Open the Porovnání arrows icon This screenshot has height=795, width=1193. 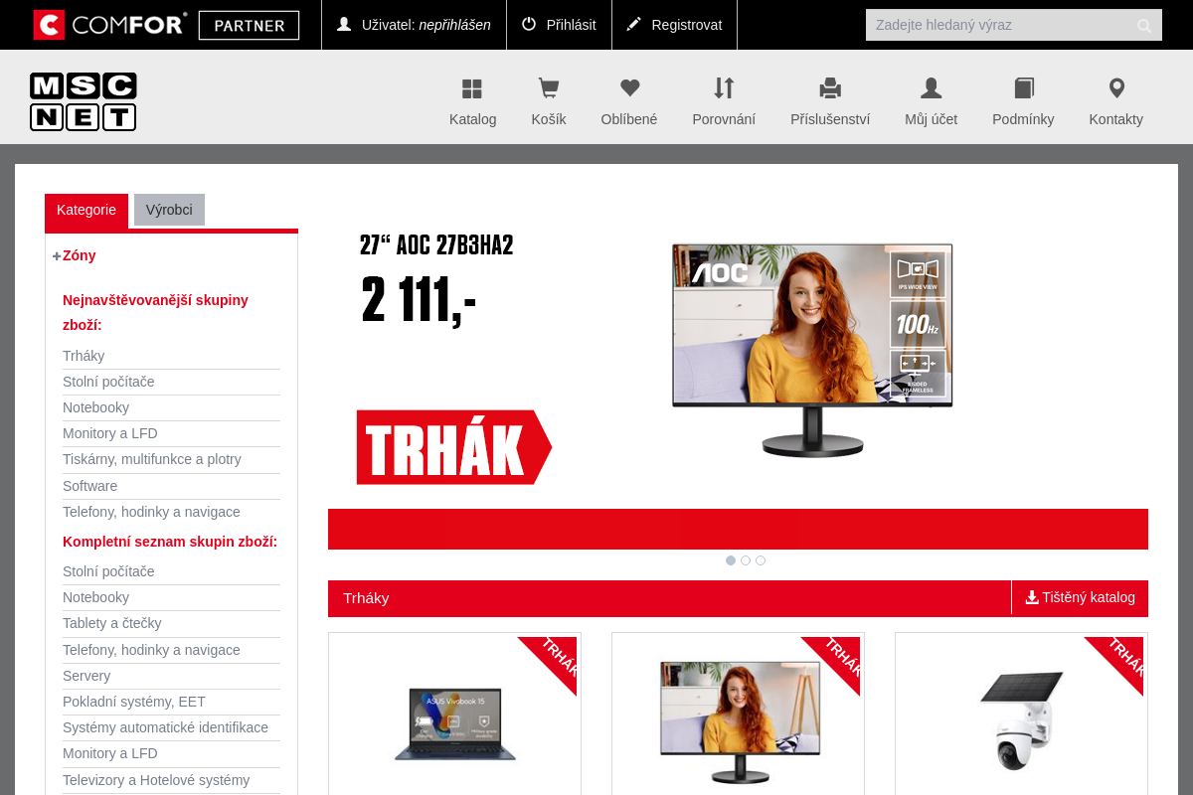point(724,88)
